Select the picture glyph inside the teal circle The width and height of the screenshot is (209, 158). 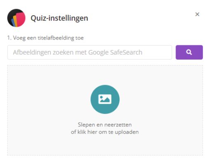point(105,99)
